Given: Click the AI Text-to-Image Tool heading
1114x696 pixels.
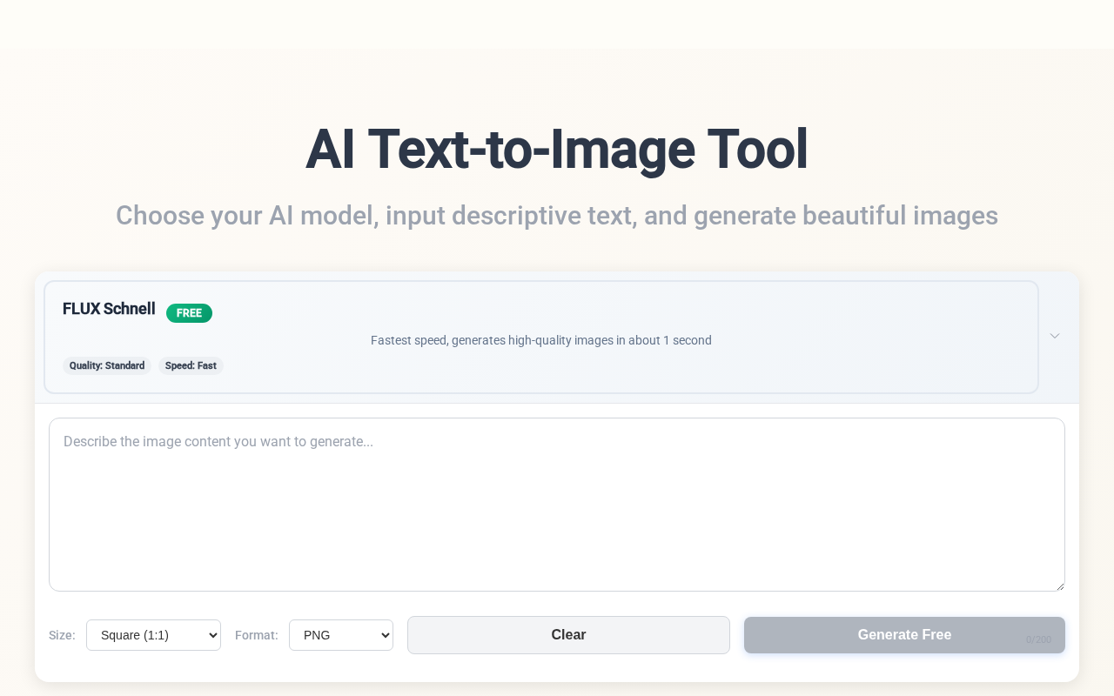Looking at the screenshot, I should 557,150.
